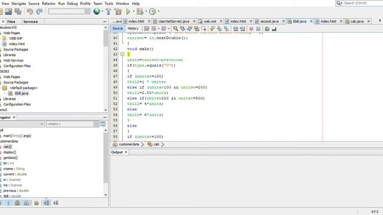The width and height of the screenshot is (383, 215).
Task: Open the Debug menu
Action: coord(72,4)
